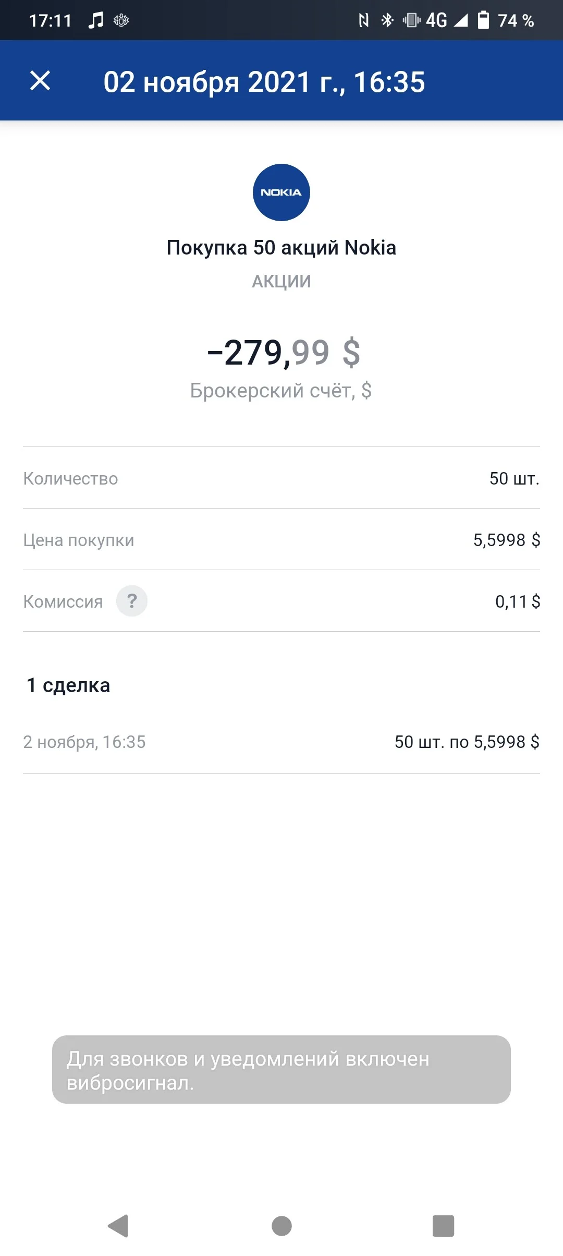Open recent apps square button
The height and width of the screenshot is (1256, 563).
[x=444, y=1226]
